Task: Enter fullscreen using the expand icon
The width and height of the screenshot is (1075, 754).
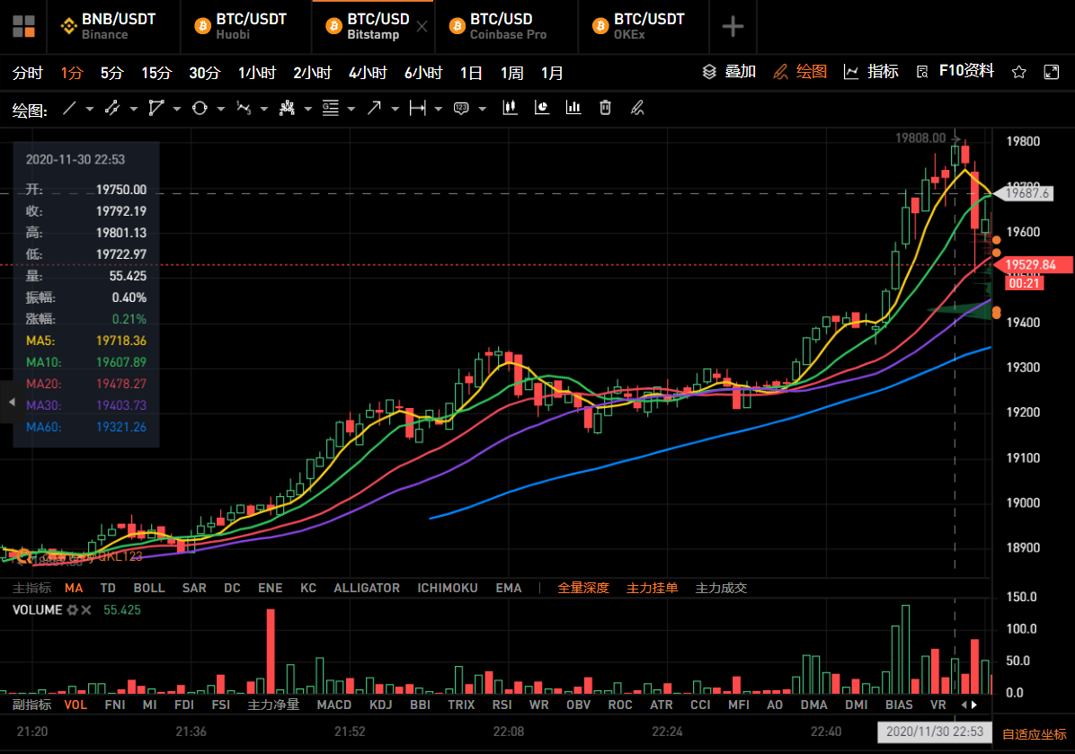Action: (1051, 73)
